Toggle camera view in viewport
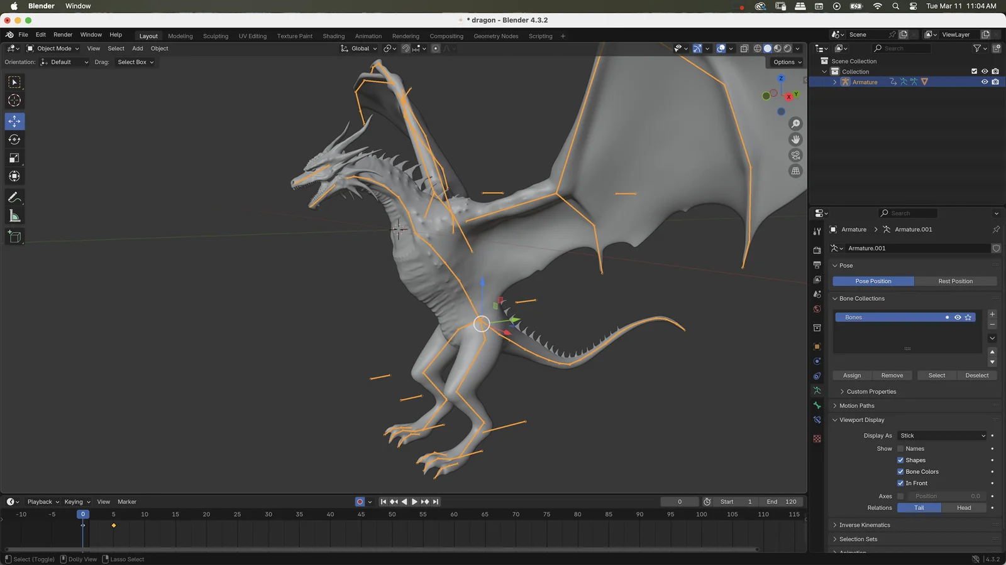This screenshot has height=565, width=1006. [795, 155]
